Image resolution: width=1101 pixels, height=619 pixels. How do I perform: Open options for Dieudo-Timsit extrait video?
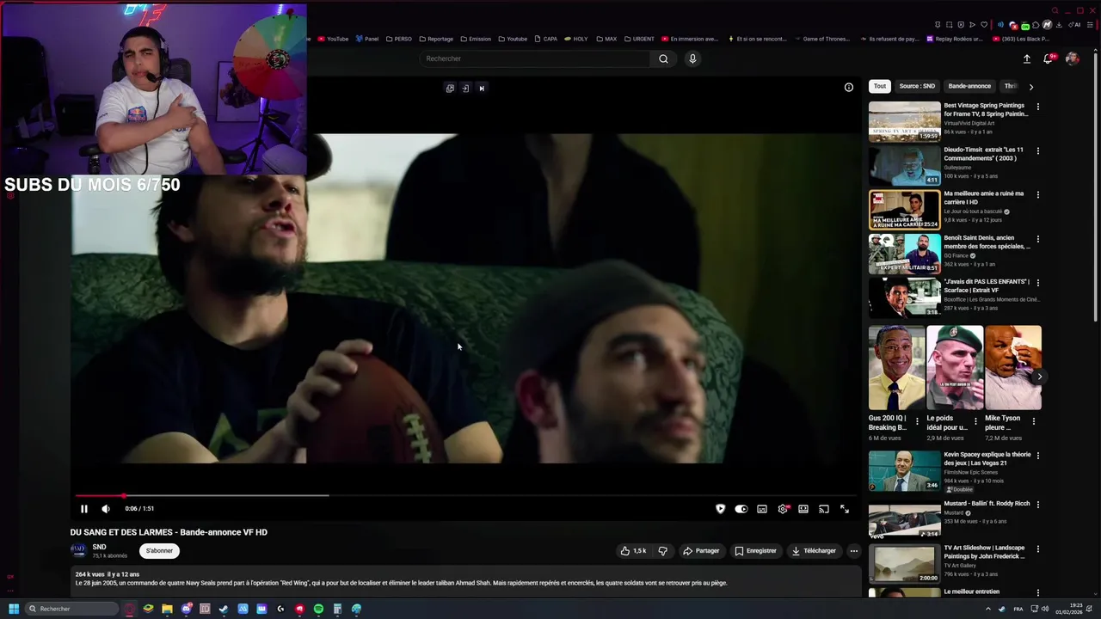click(1038, 151)
